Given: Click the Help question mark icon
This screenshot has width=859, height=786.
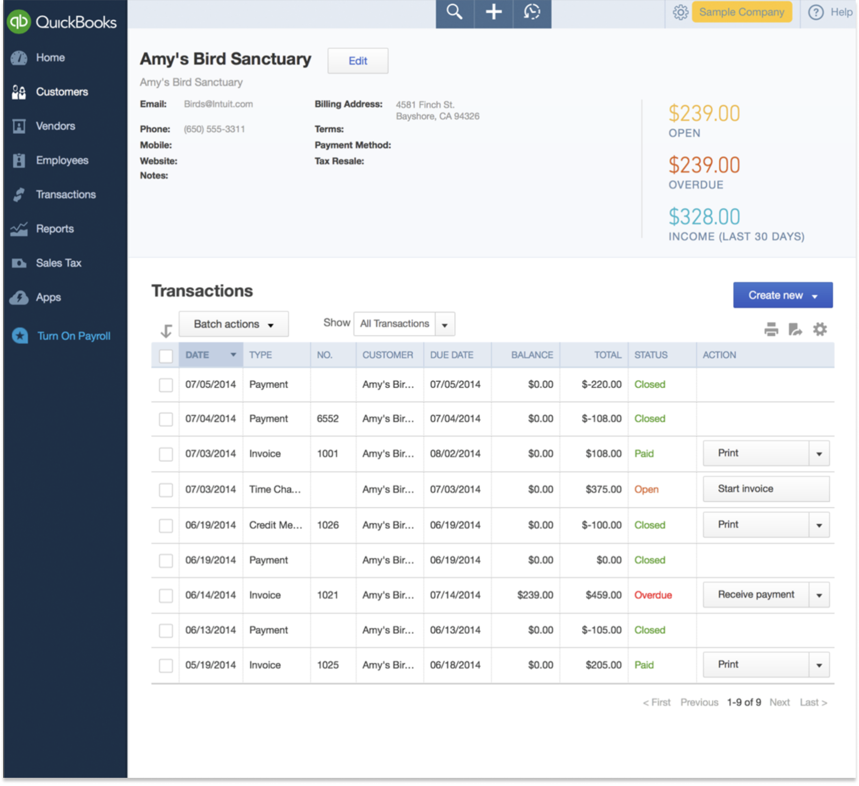Looking at the screenshot, I should coord(815,13).
